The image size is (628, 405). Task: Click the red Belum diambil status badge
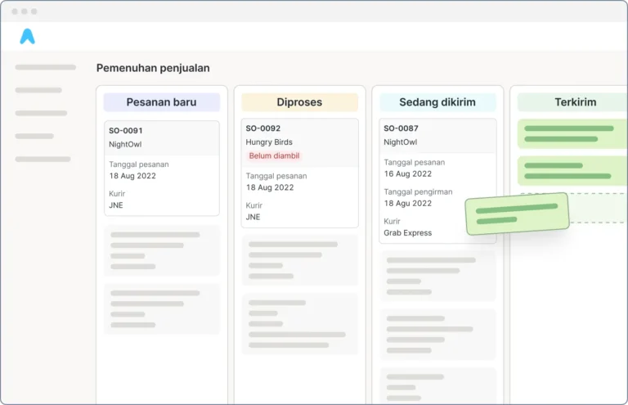click(274, 155)
